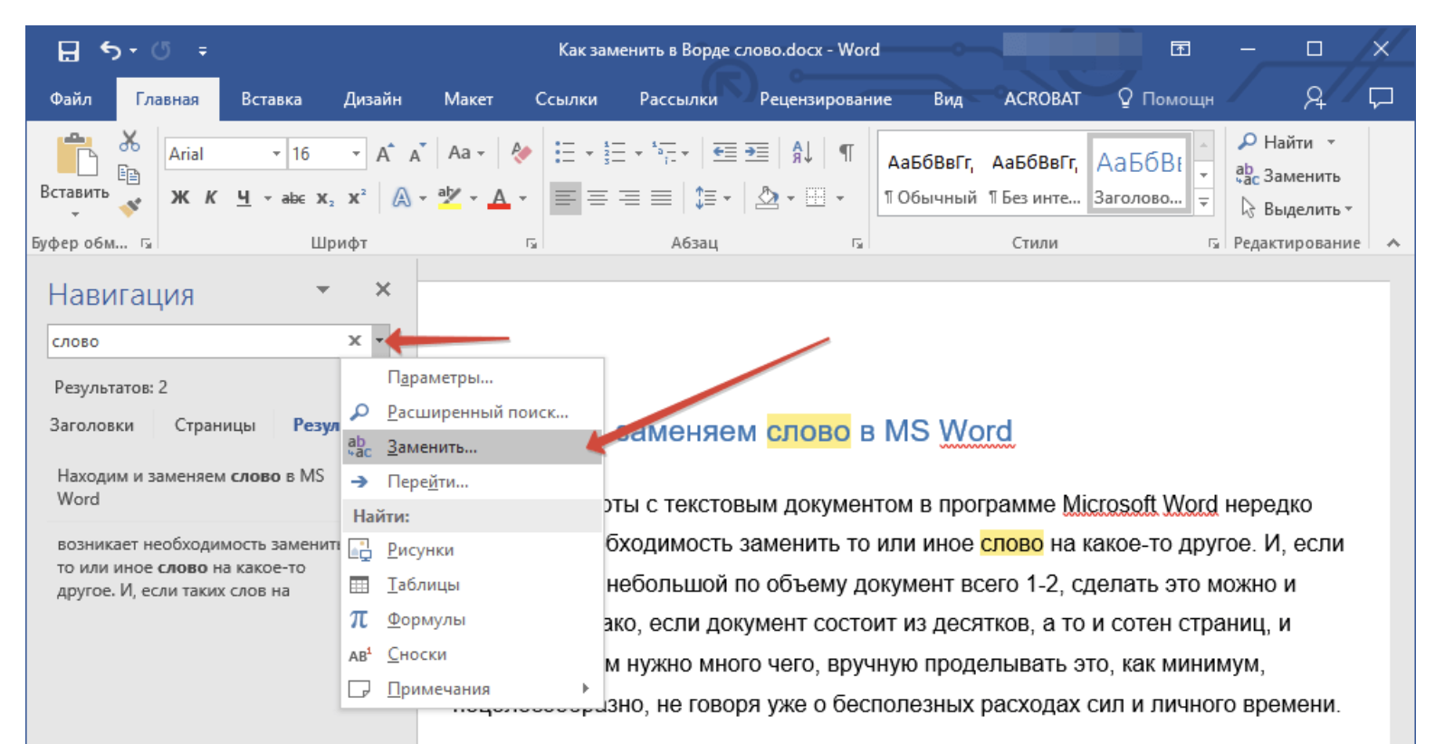This screenshot has width=1454, height=744.
Task: Choose Заменить... in the dropdown menu
Action: pos(432,447)
